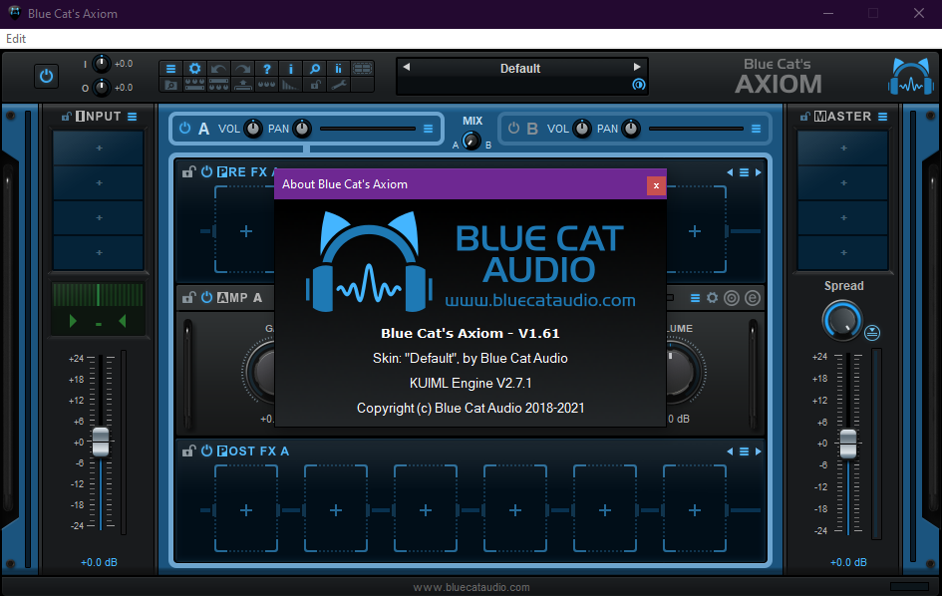Click the INPUT volume fader handle
Screen dimensions: 942x596
tap(101, 443)
